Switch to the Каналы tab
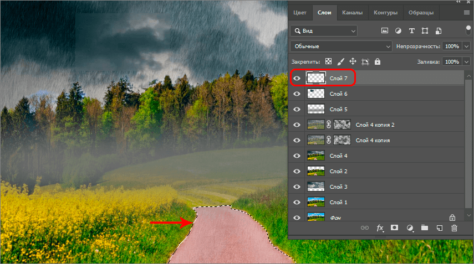The width and height of the screenshot is (474, 264). click(352, 12)
